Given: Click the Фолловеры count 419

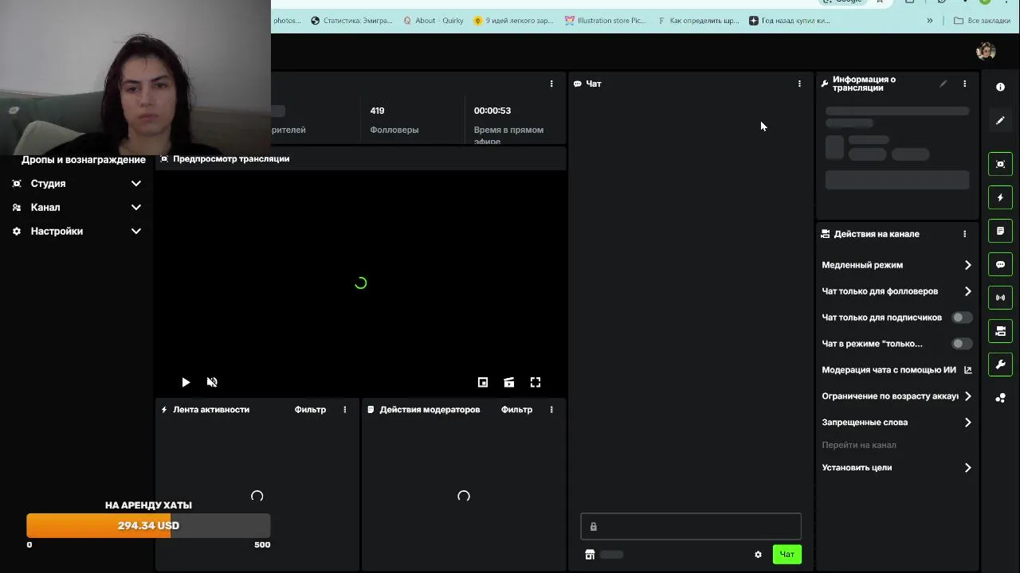Looking at the screenshot, I should pos(377,111).
